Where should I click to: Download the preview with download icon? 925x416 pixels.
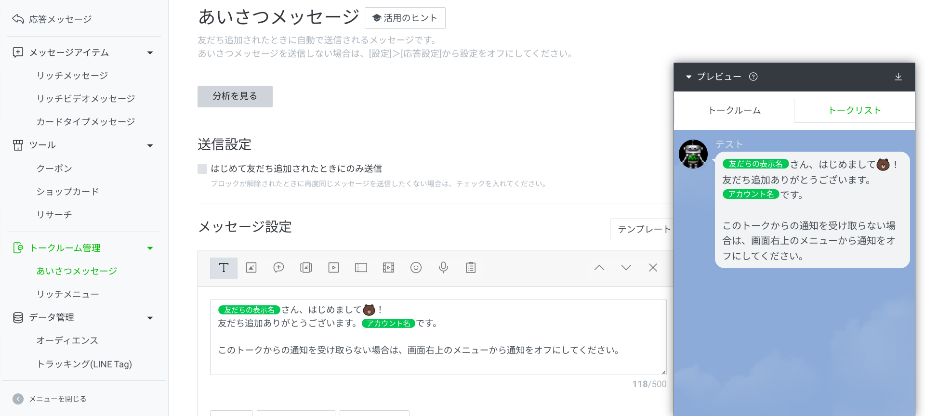click(898, 77)
